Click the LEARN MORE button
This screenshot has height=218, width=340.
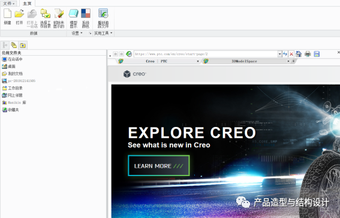(x=159, y=166)
